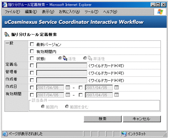Click the 非活性 status icon
The image size is (169, 139).
pos(90,58)
